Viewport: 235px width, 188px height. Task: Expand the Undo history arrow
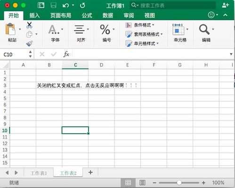(73, 5)
